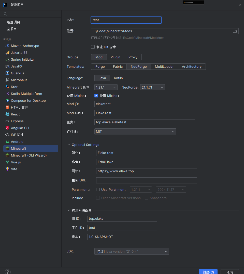Click the React icon
The image size is (244, 274).
(7, 114)
